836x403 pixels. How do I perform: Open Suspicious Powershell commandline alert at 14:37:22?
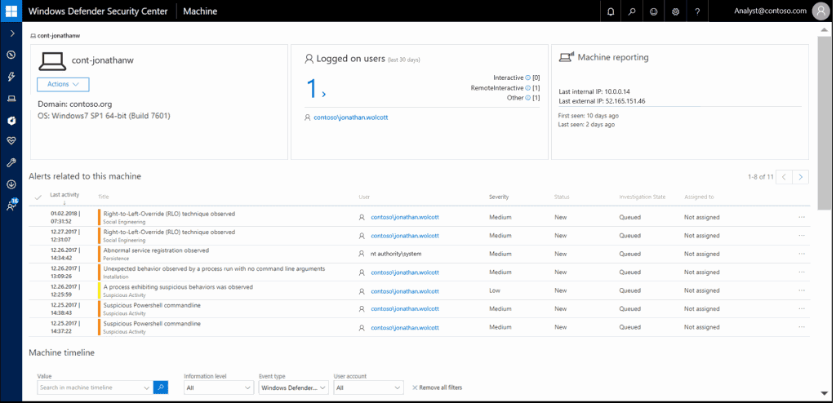[x=152, y=324]
